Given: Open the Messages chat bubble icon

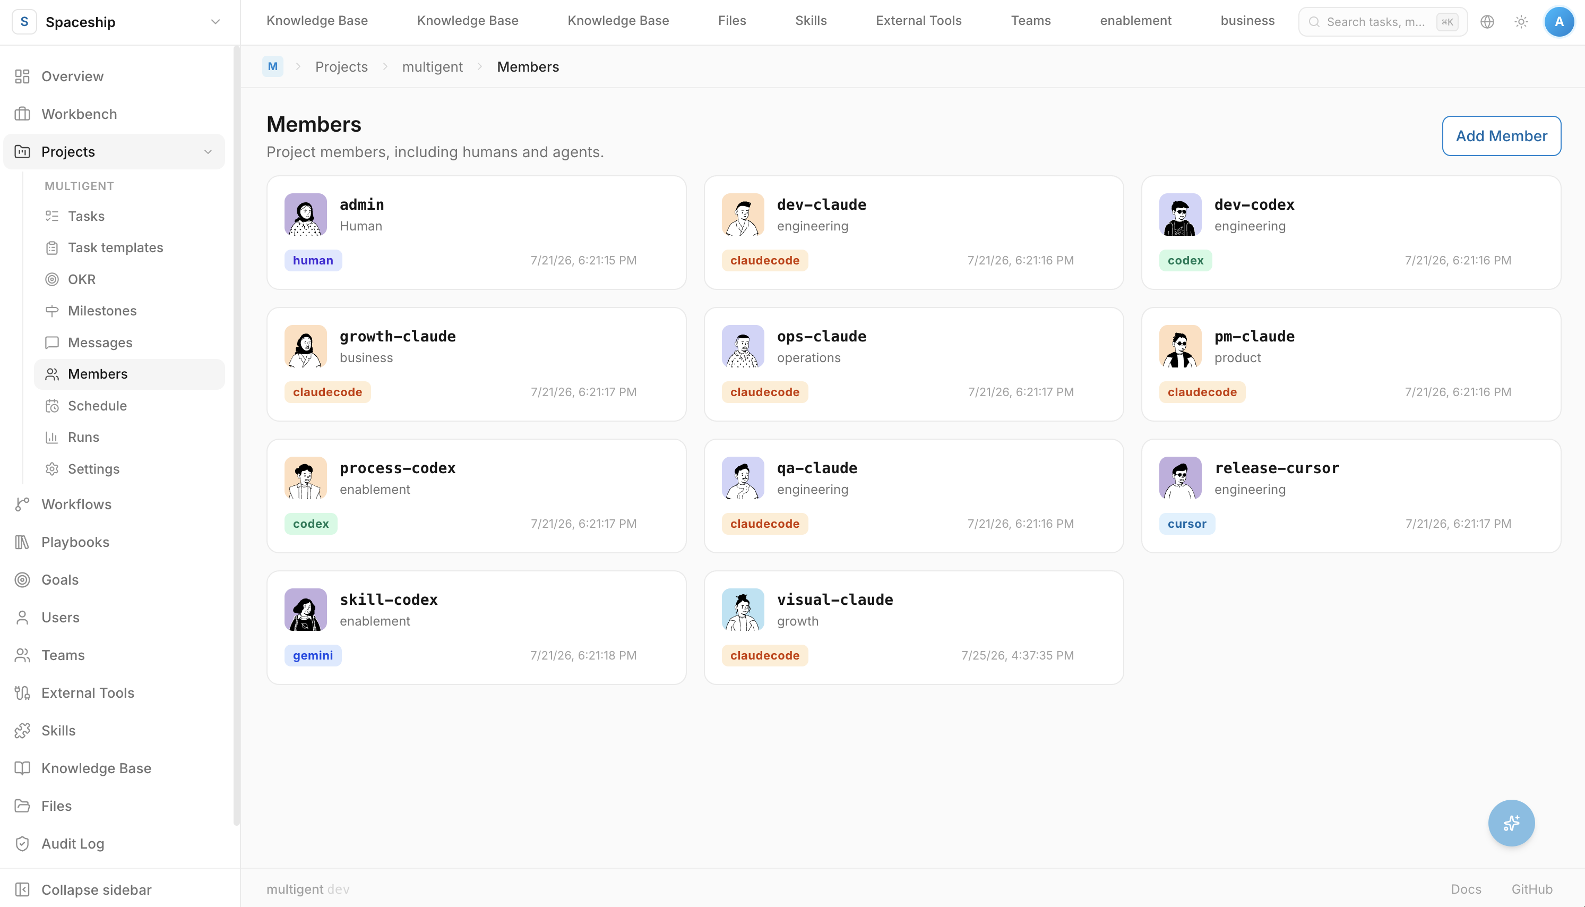Looking at the screenshot, I should coord(53,343).
